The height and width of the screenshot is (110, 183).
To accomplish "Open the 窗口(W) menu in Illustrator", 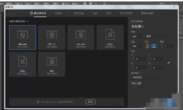I will pos(65,4).
